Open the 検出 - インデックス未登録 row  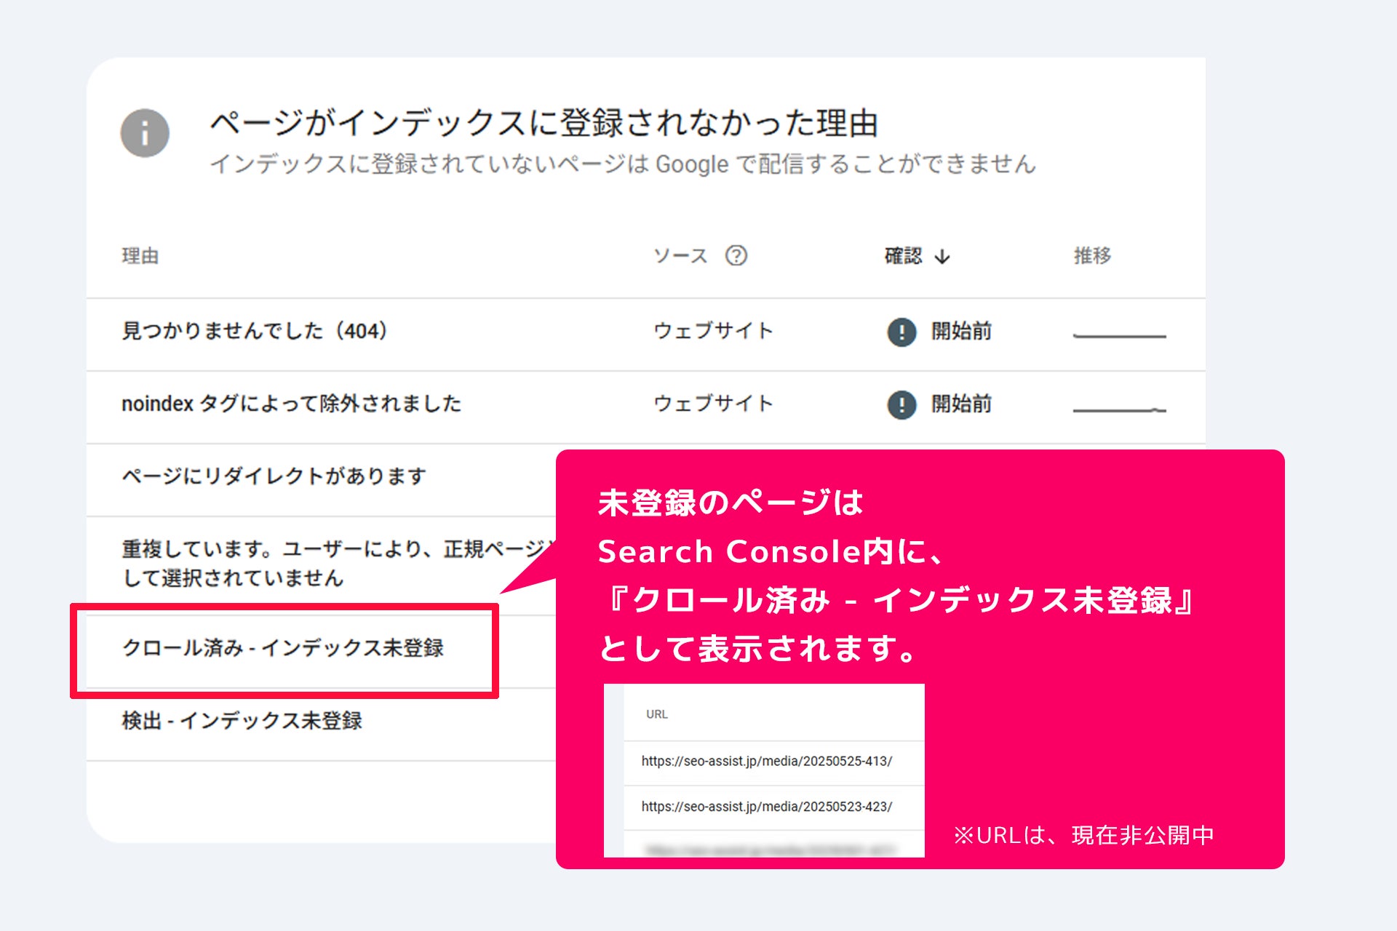pyautogui.click(x=242, y=721)
